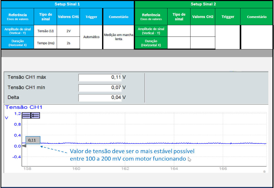Click the Tensão CH1 graph title
Screen dimensions: 274x188
pyautogui.click(x=24, y=107)
